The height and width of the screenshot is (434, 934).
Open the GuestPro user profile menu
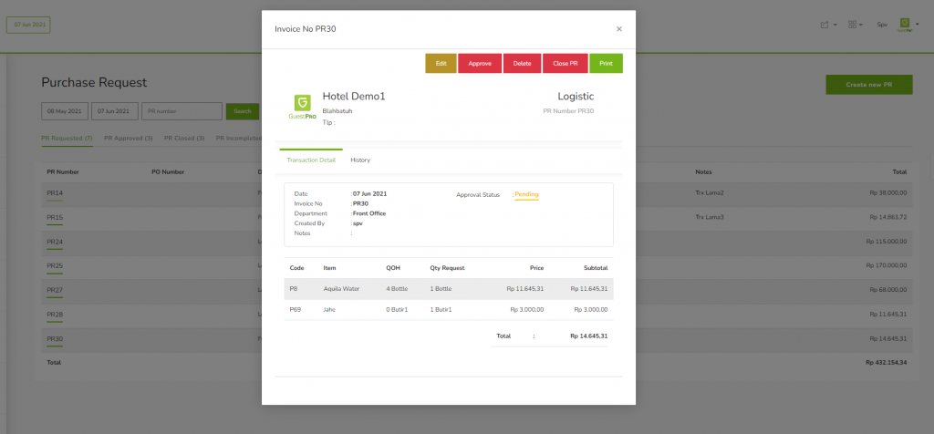(908, 25)
